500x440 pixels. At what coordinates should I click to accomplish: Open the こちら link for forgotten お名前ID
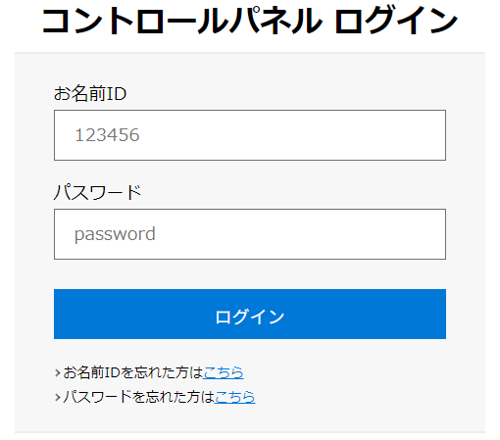(224, 372)
